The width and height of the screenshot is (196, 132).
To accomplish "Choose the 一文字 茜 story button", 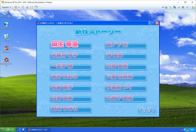I will [x=70, y=67].
